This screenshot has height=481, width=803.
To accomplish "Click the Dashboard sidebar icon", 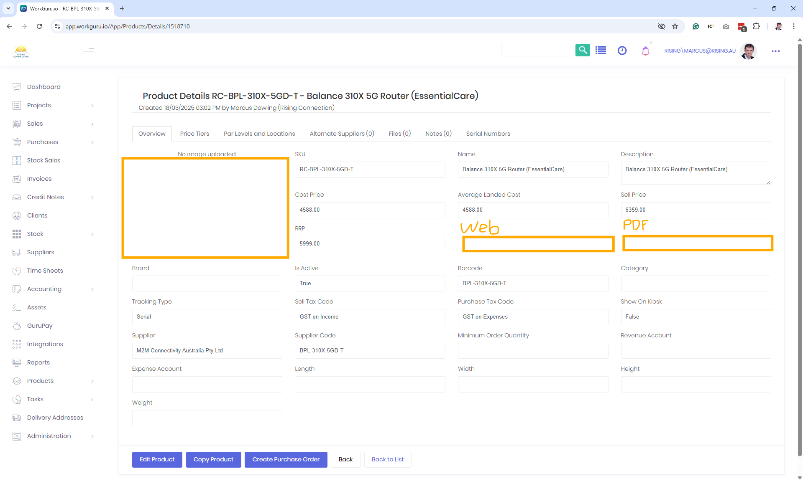I will tap(17, 87).
